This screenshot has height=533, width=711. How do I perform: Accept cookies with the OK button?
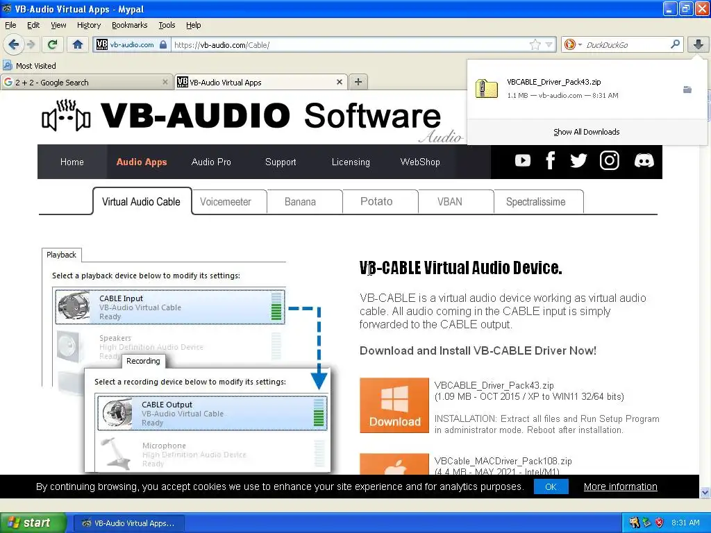tap(551, 487)
